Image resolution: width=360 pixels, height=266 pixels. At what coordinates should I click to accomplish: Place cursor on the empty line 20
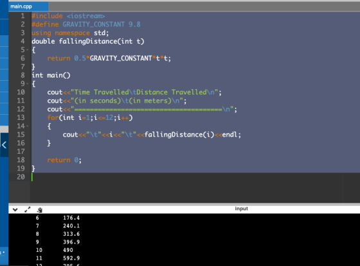point(195,177)
